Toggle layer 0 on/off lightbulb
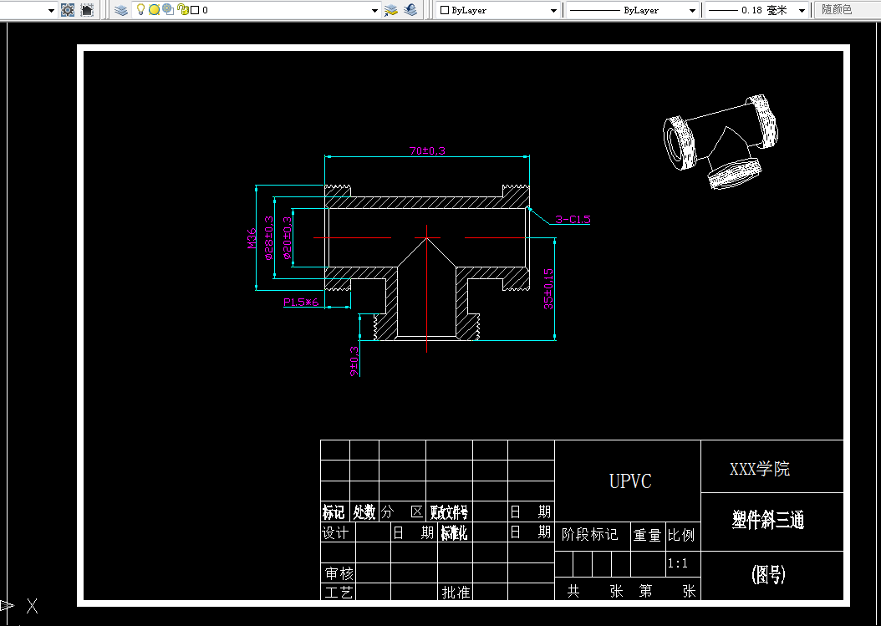 (140, 9)
